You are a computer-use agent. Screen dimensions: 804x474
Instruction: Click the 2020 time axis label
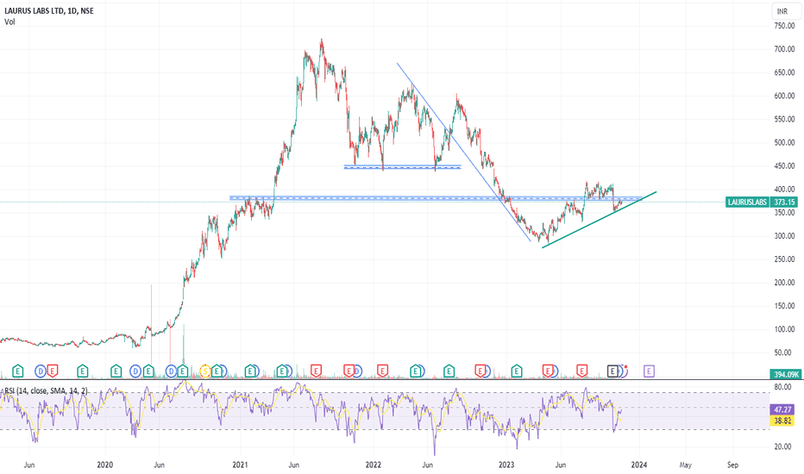pos(104,465)
